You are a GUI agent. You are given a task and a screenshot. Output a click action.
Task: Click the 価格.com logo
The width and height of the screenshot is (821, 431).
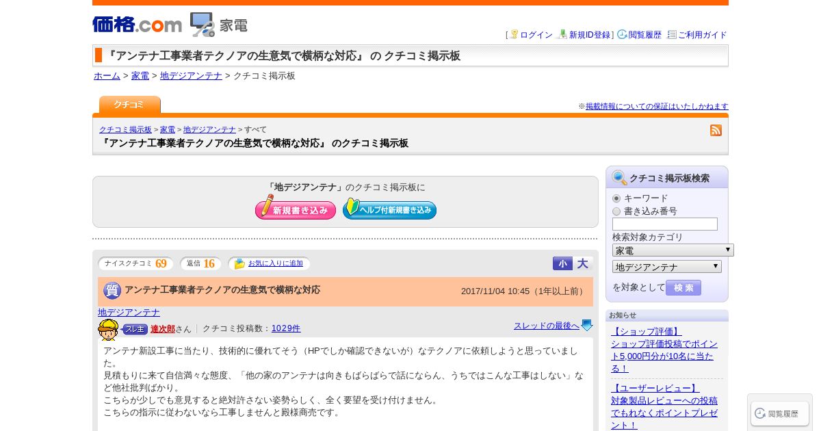pyautogui.click(x=137, y=25)
